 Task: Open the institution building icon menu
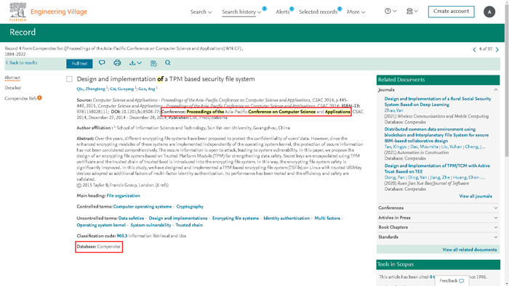412,11
